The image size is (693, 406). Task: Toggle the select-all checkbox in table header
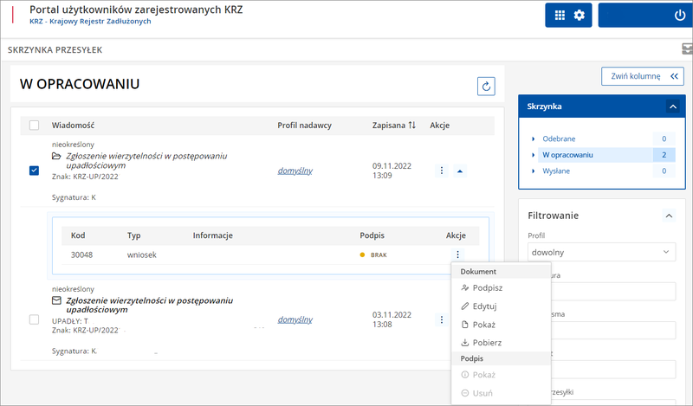tap(35, 126)
